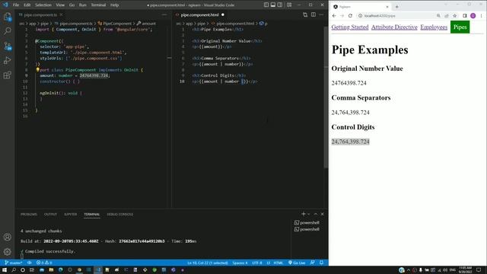Change the Spaces: 4 indentation setting

tap(240, 263)
